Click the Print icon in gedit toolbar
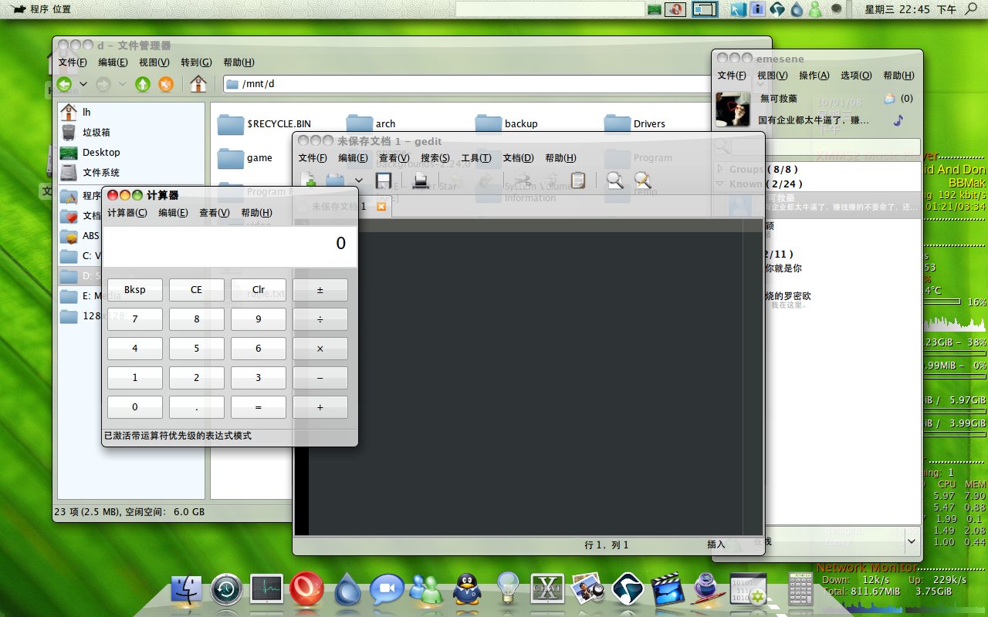 (x=421, y=181)
